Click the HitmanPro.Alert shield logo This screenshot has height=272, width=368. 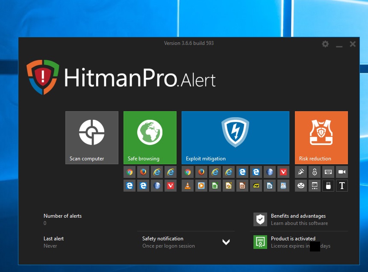pyautogui.click(x=42, y=77)
